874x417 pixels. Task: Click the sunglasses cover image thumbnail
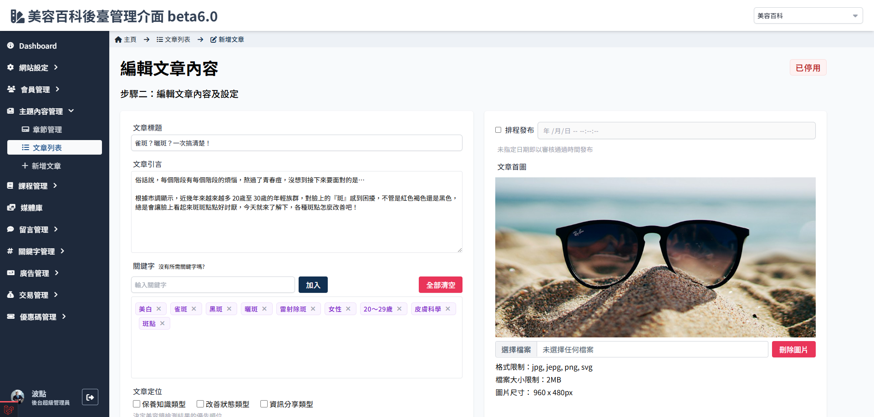pos(655,257)
